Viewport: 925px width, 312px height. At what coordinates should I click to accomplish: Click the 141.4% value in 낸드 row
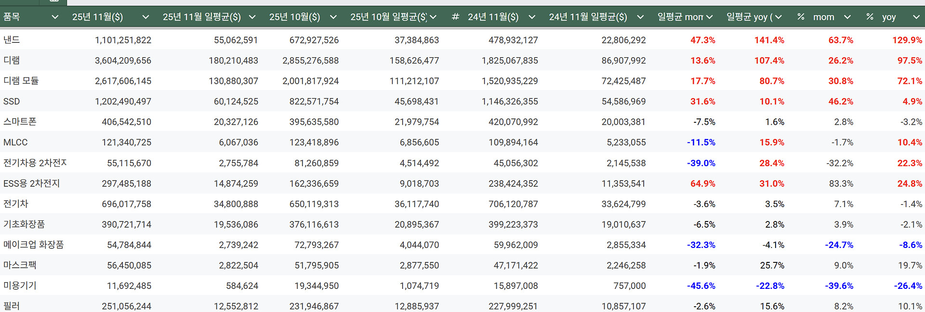click(x=769, y=40)
